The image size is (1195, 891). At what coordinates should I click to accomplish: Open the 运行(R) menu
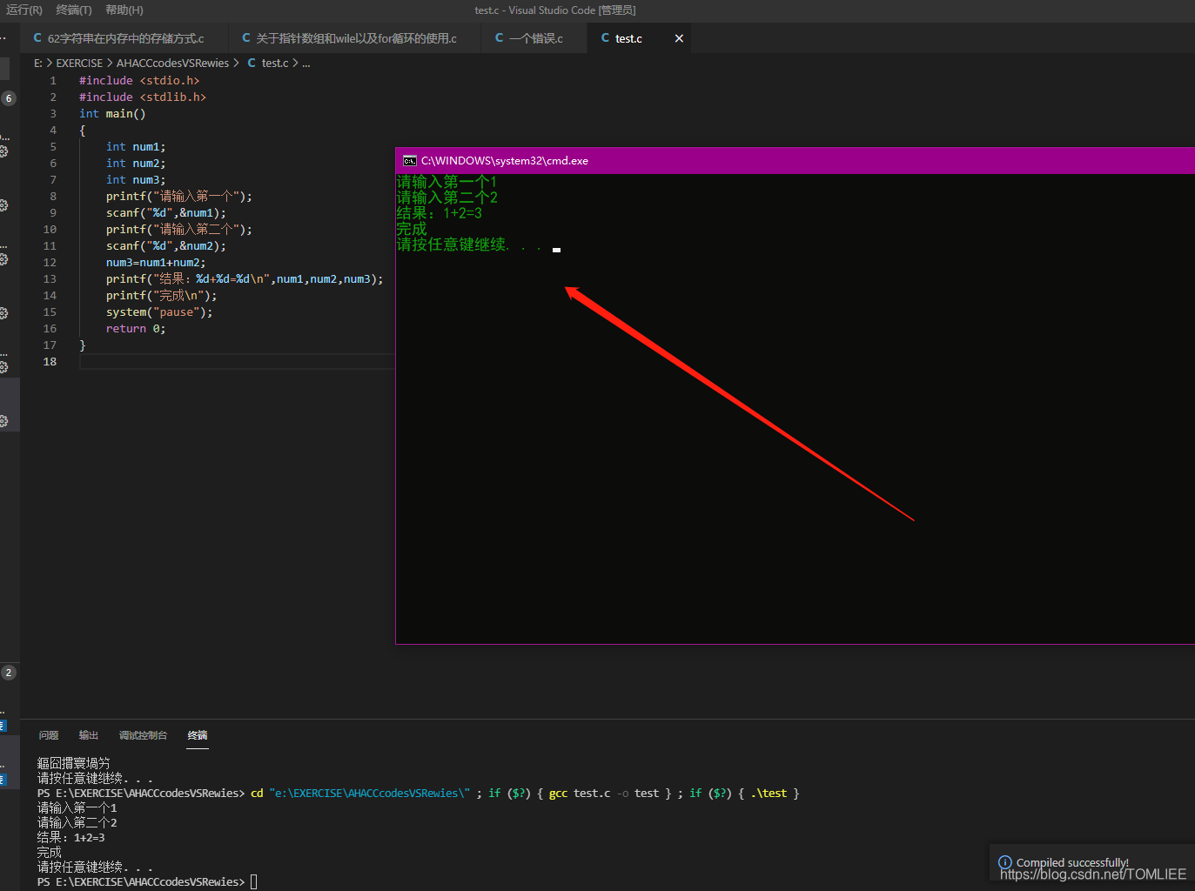click(x=24, y=10)
